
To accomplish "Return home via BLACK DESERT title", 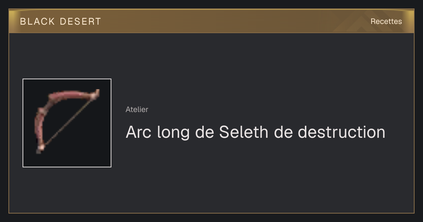I will pos(61,21).
